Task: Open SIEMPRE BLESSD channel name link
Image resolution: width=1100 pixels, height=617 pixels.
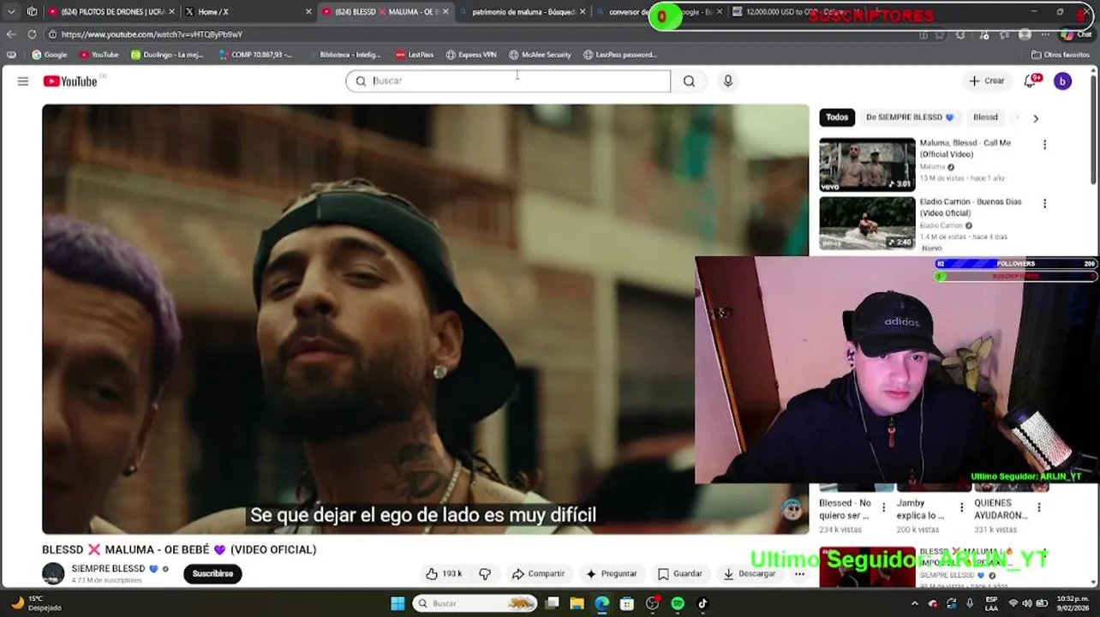Action: tap(108, 568)
